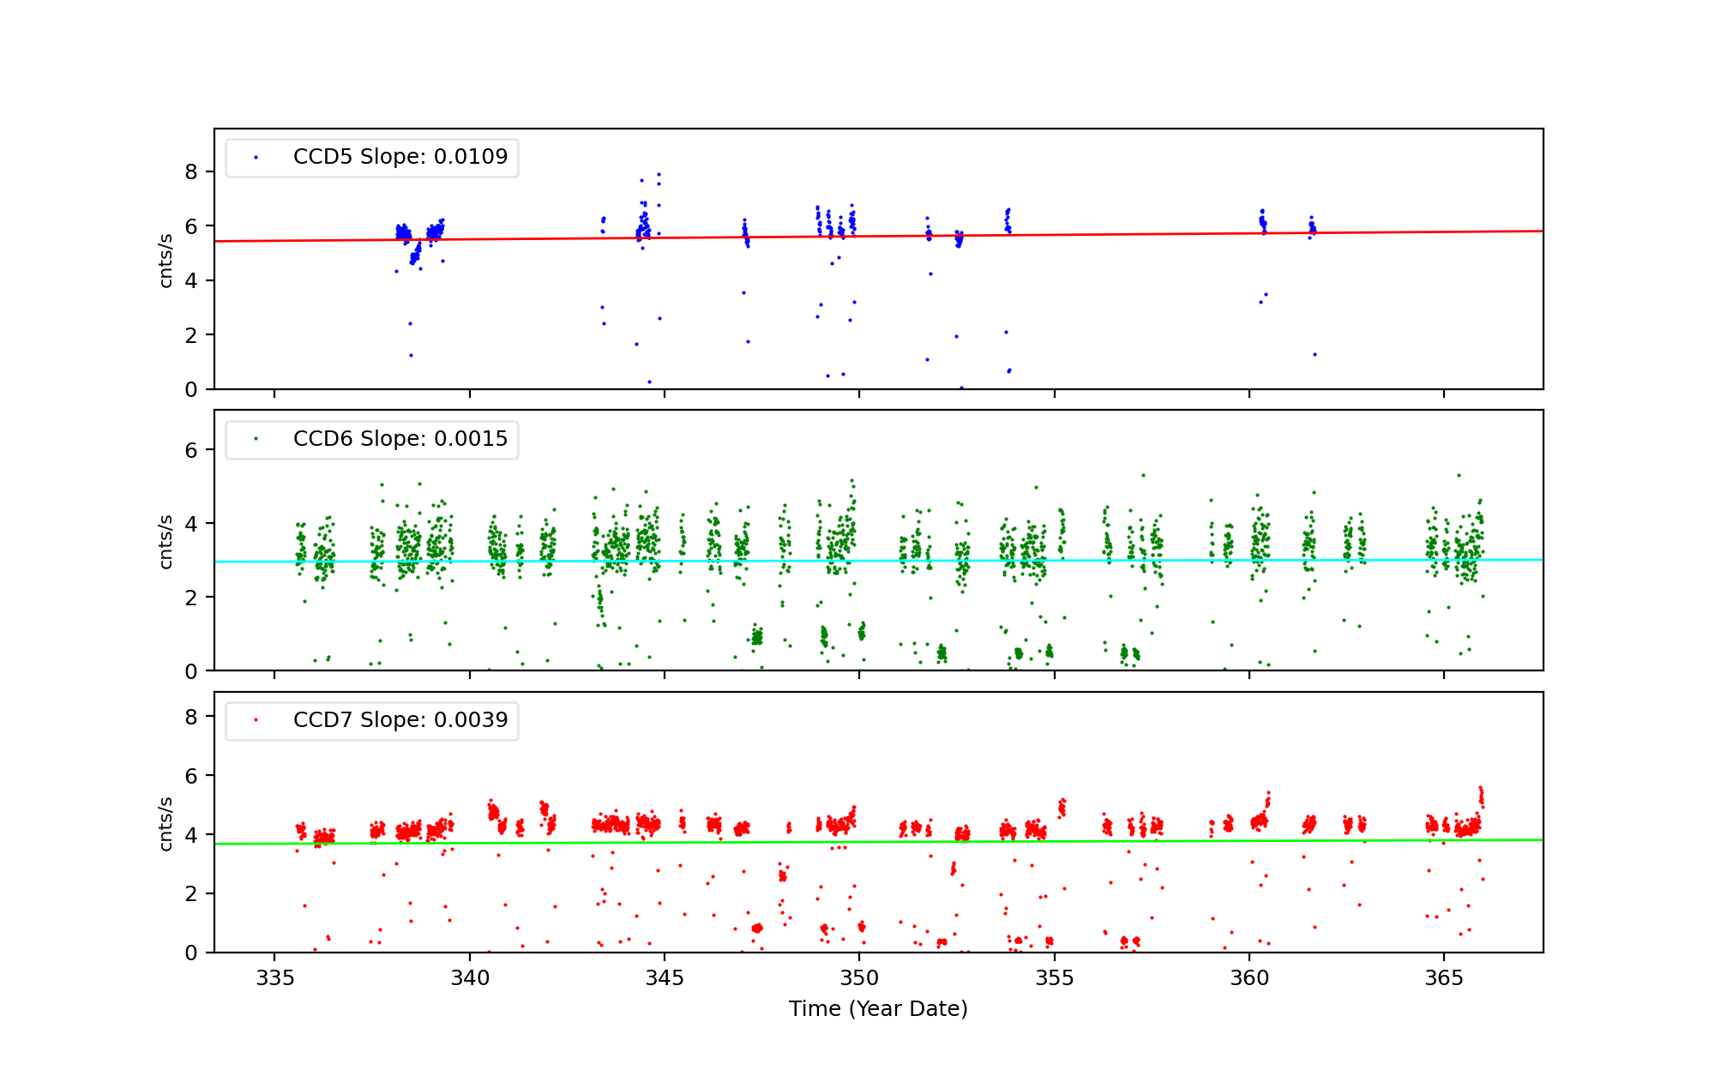
Task: Click x-axis tick label 350
Action: (859, 979)
